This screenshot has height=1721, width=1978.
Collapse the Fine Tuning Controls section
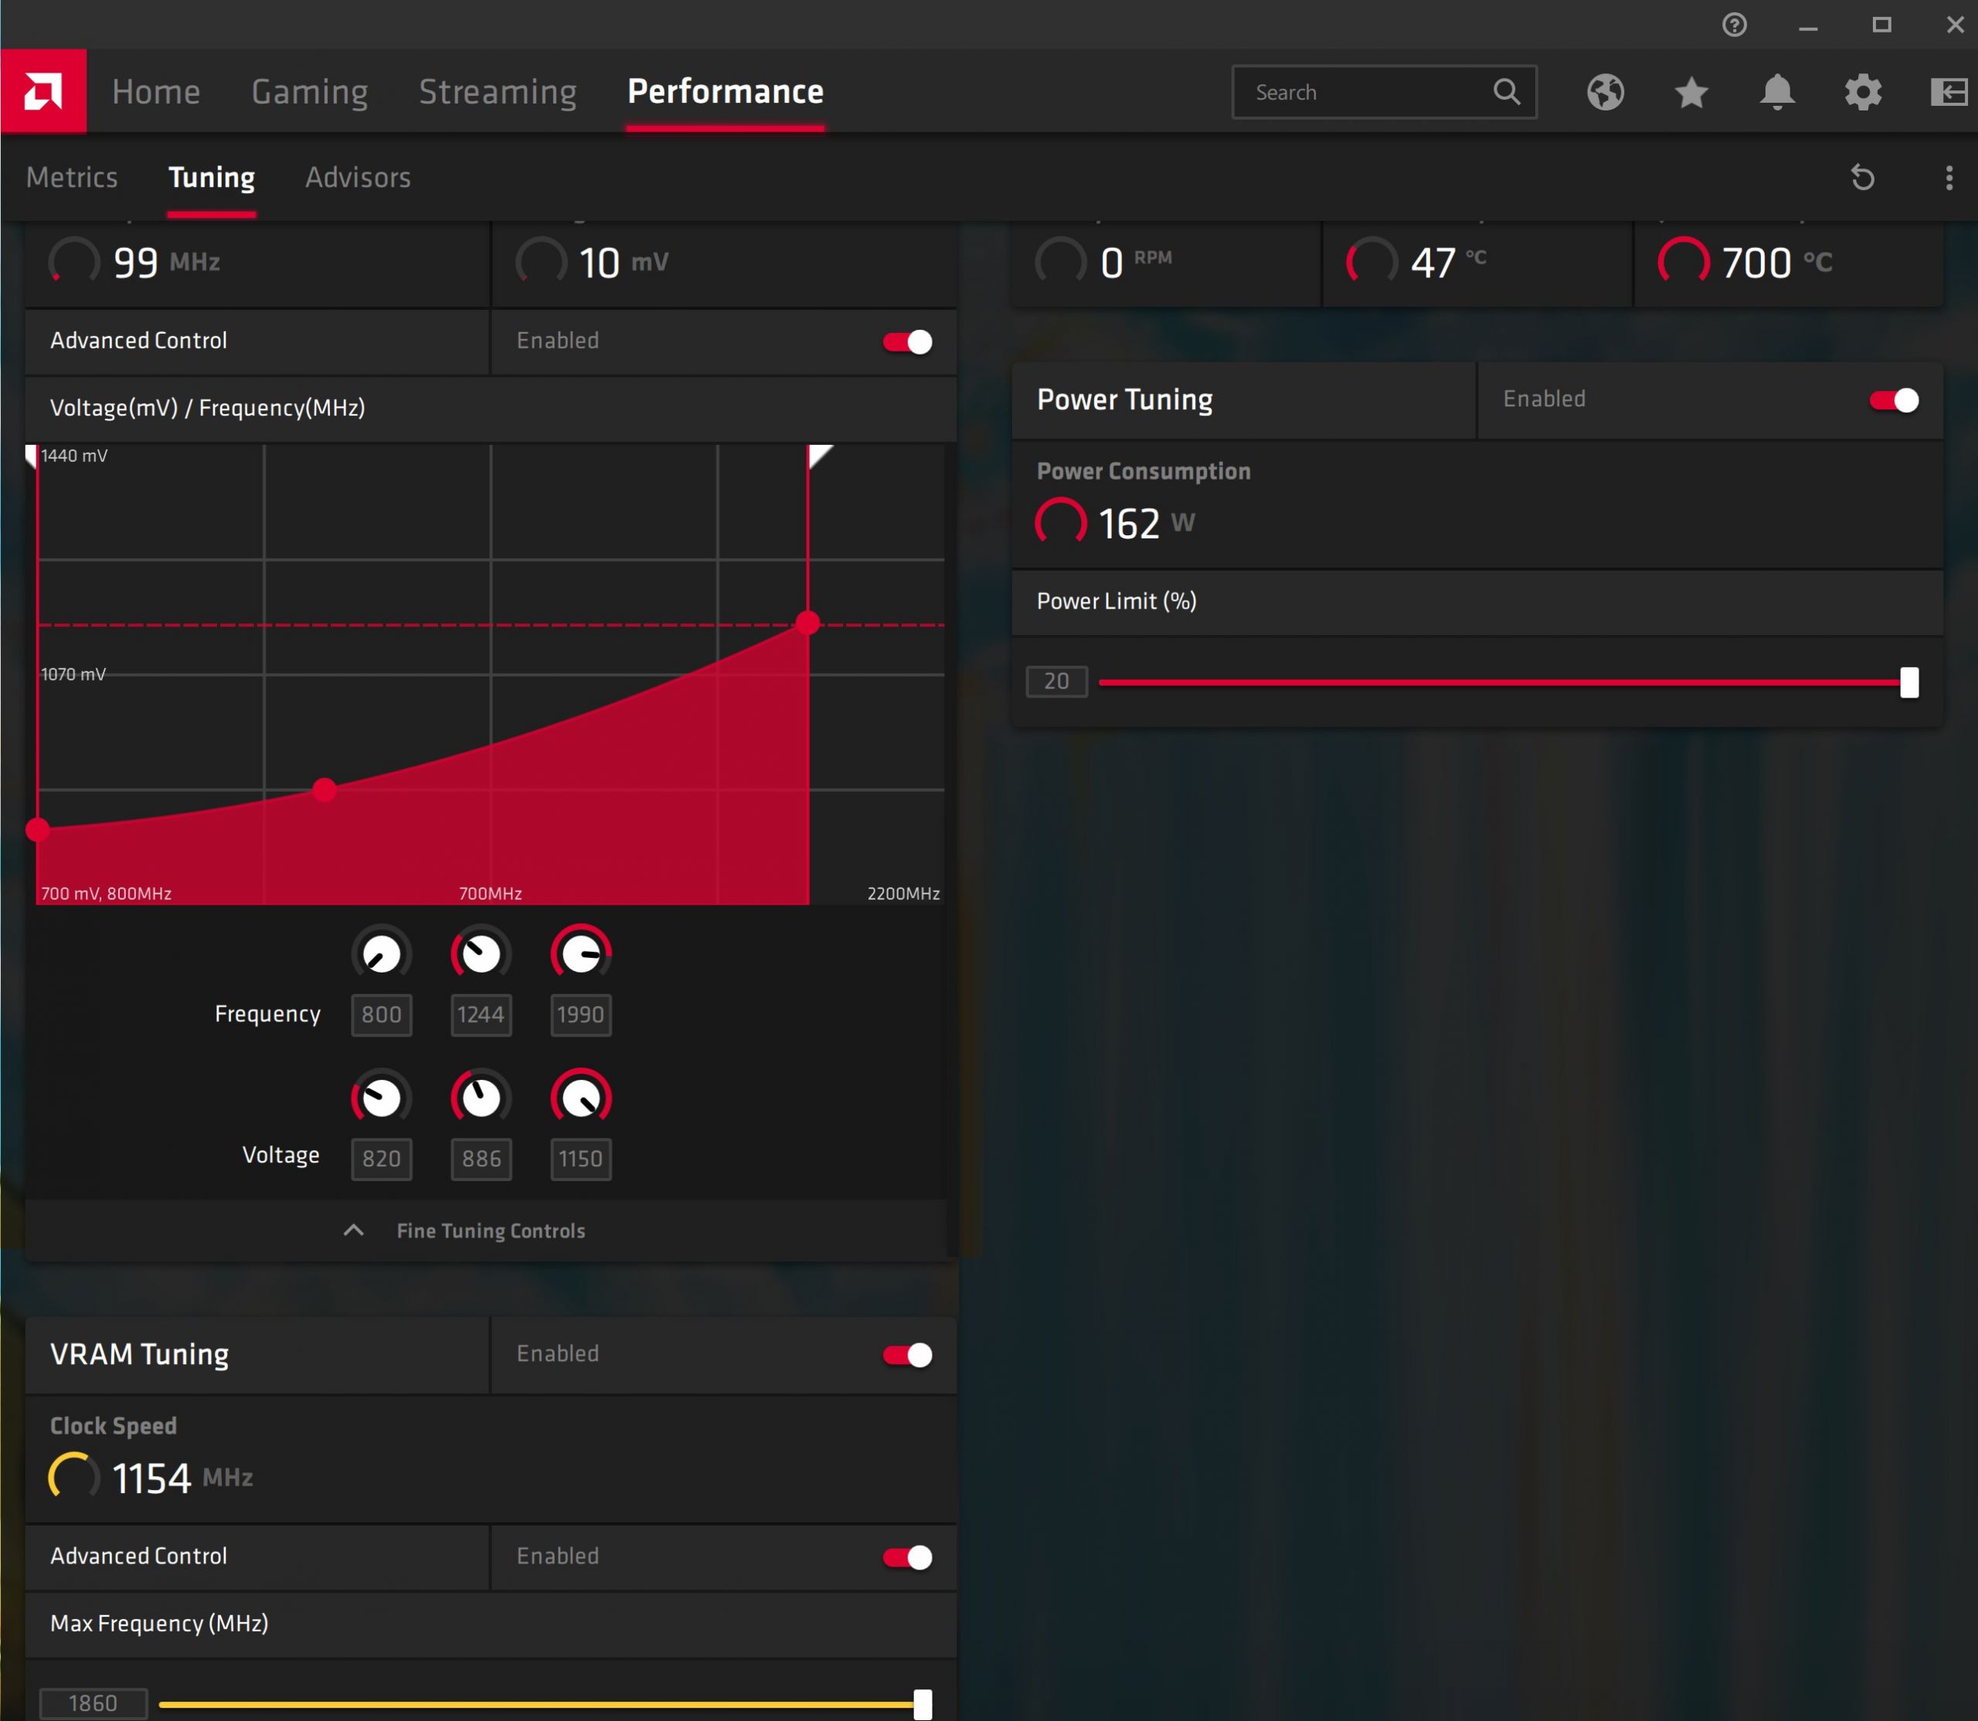pyautogui.click(x=466, y=1230)
